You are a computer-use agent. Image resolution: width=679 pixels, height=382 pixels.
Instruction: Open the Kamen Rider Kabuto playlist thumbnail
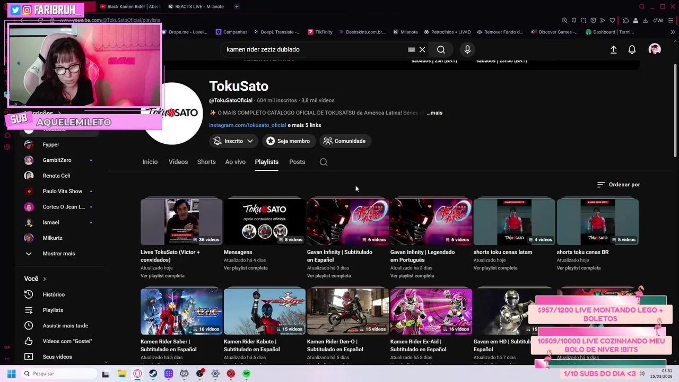pos(265,311)
